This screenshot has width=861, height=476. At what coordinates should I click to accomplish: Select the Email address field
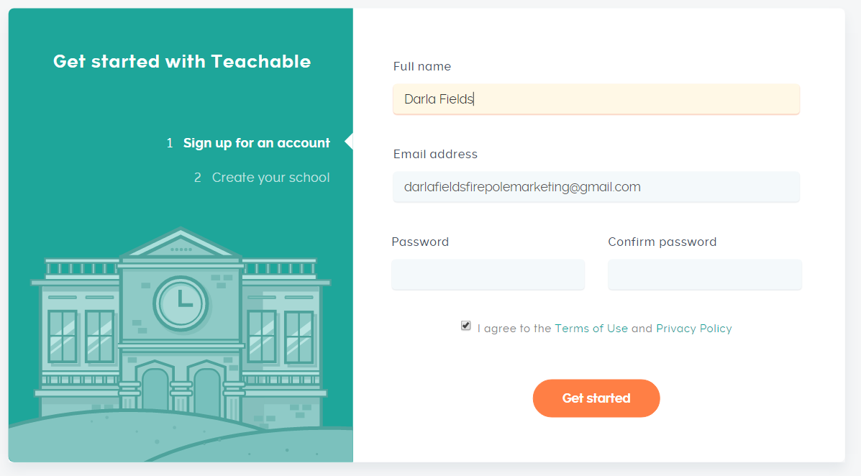(596, 187)
